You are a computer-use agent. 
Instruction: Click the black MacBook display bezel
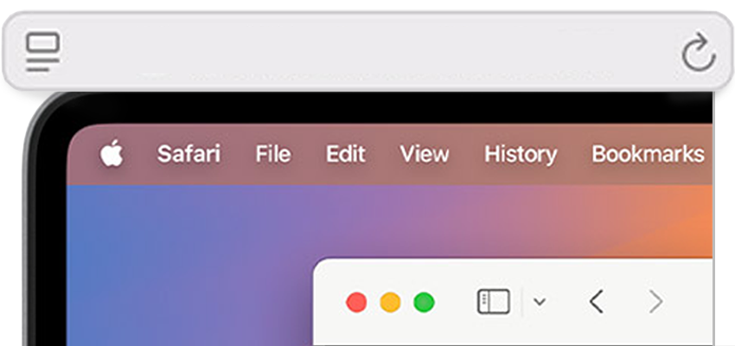375,108
